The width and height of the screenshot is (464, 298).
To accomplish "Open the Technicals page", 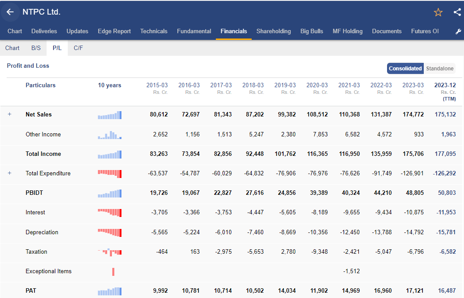I will tap(153, 31).
